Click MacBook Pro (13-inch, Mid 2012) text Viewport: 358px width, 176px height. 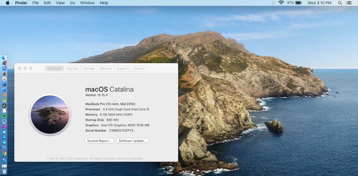(x=110, y=104)
